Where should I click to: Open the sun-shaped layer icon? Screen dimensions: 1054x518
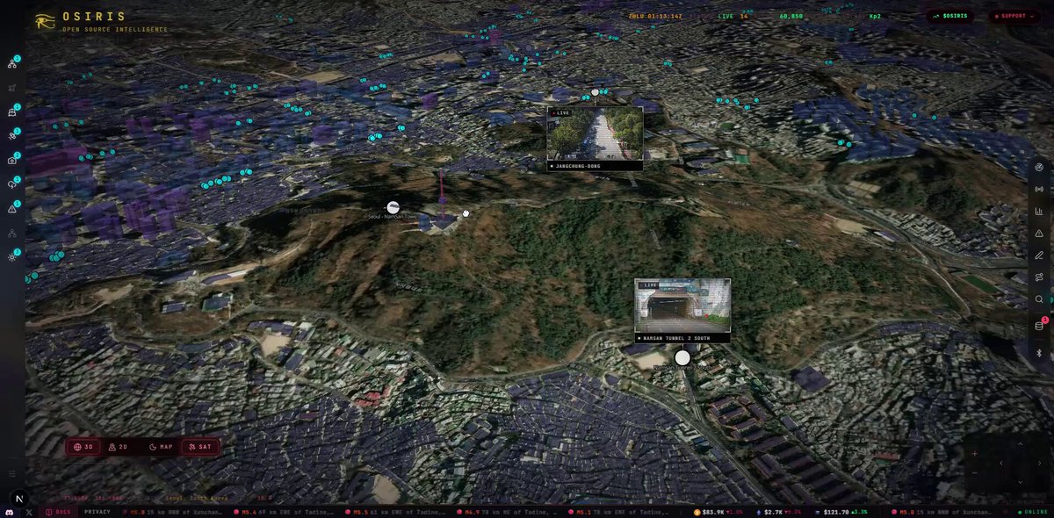[12, 257]
